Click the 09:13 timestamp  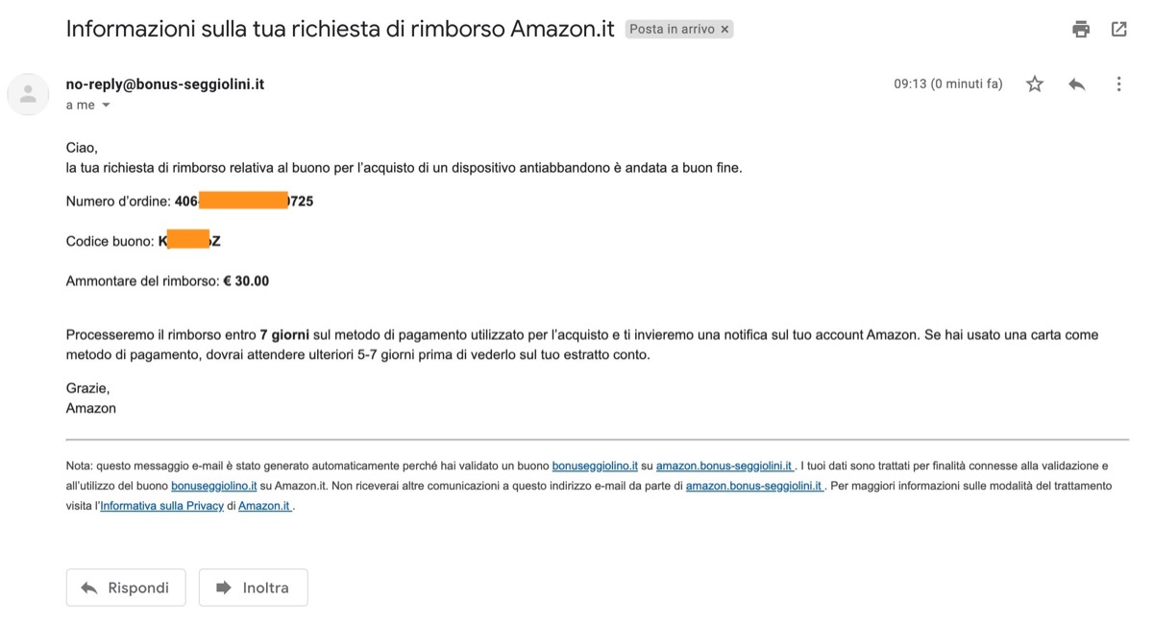click(x=947, y=84)
